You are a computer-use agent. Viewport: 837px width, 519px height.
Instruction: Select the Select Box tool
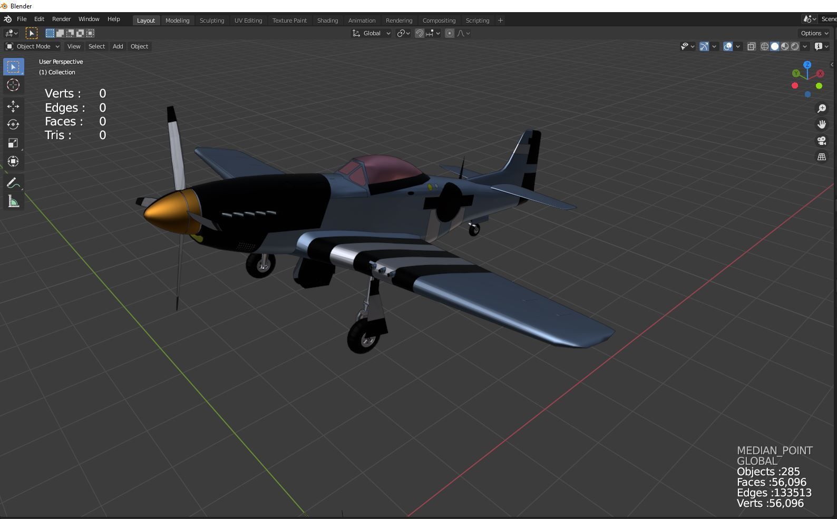coord(13,67)
